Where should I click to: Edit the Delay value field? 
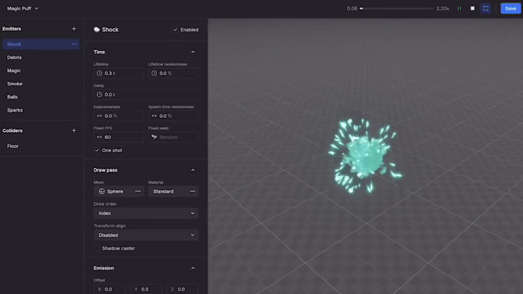(146, 95)
